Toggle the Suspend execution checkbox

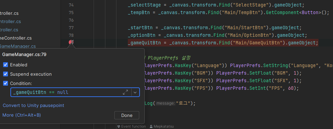6,74
